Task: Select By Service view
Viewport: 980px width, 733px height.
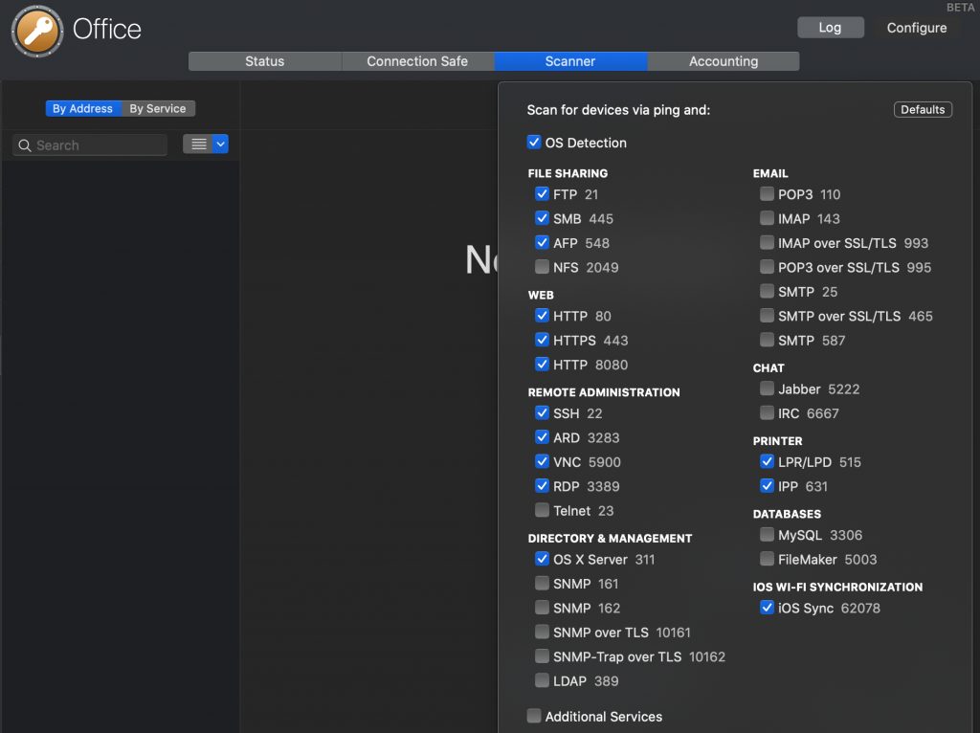Action: point(158,109)
